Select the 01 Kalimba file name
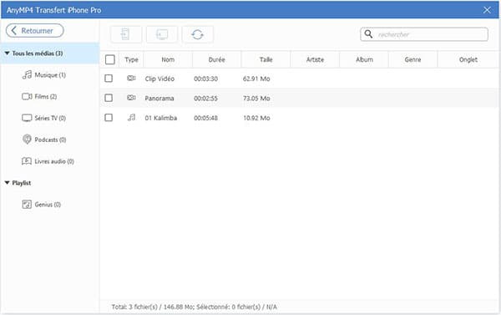The image size is (501, 315). (160, 118)
